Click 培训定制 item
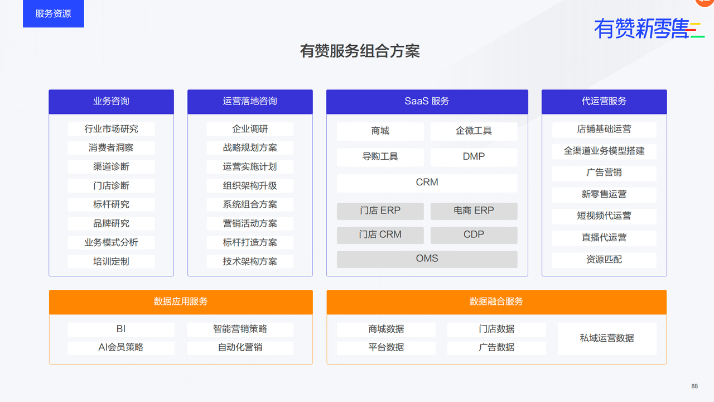This screenshot has height=402, width=714. coord(111,262)
